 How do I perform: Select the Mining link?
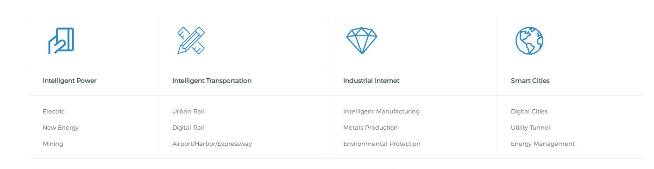53,144
